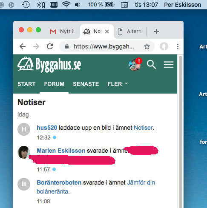Show the clock reading tis 13:07
207x208 pixels.
(x=146, y=5)
